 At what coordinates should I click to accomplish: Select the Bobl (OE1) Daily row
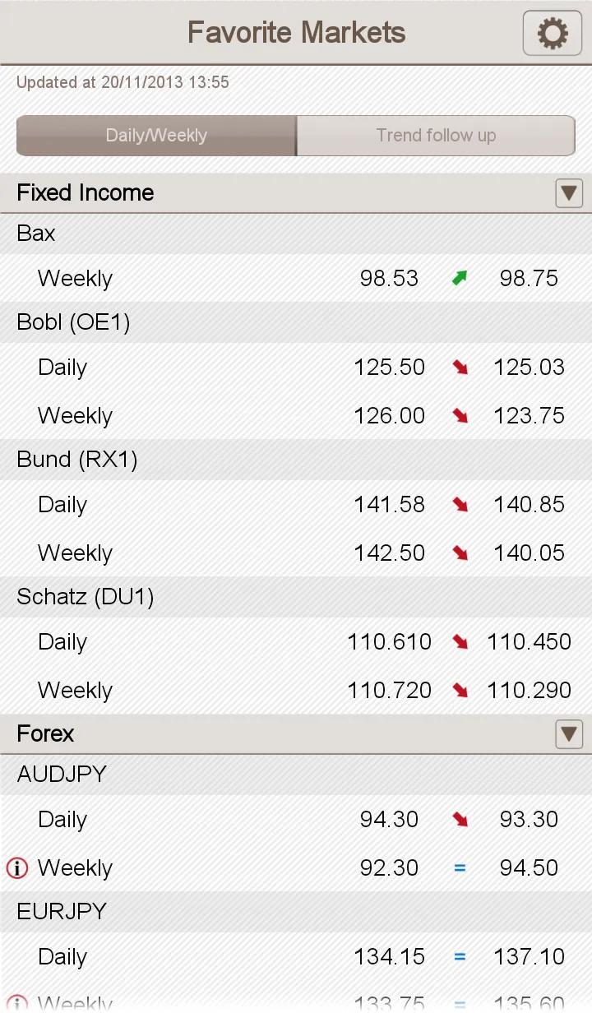click(x=296, y=368)
